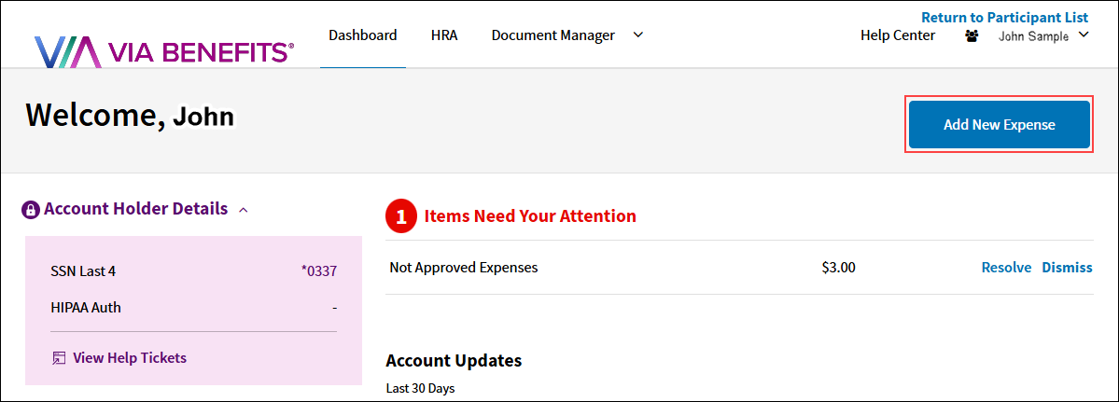Click the masked SSN value *0337

click(x=319, y=270)
